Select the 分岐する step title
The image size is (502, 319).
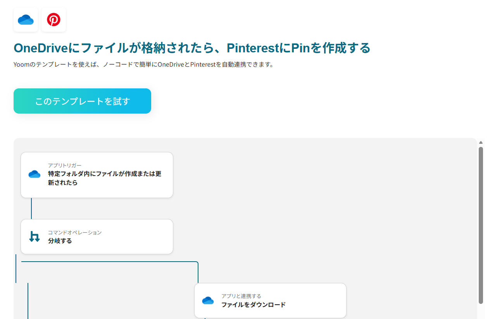(60, 241)
